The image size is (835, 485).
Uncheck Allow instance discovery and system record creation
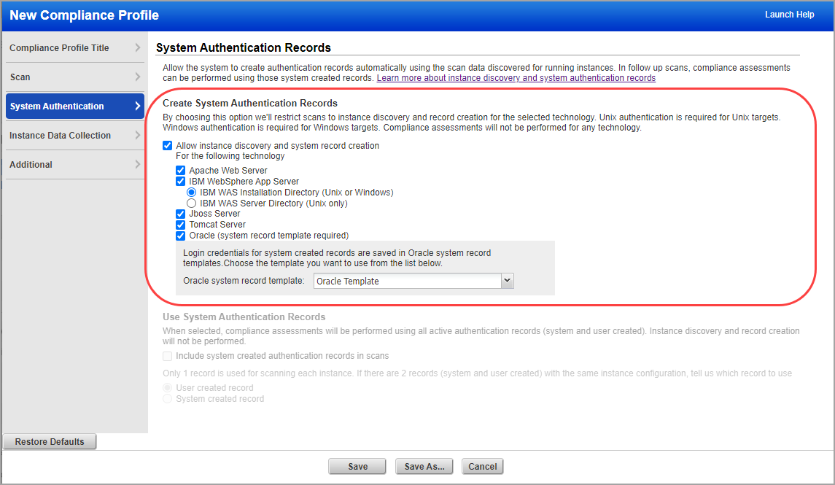[x=167, y=145]
